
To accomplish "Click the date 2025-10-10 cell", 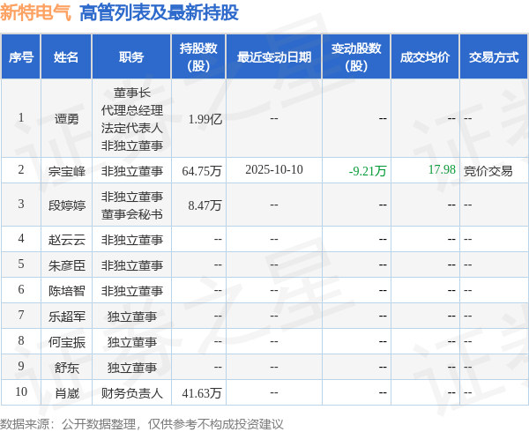I will point(274,169).
